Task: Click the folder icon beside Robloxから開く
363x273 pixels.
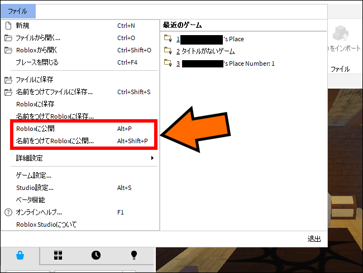Action: coord(8,50)
